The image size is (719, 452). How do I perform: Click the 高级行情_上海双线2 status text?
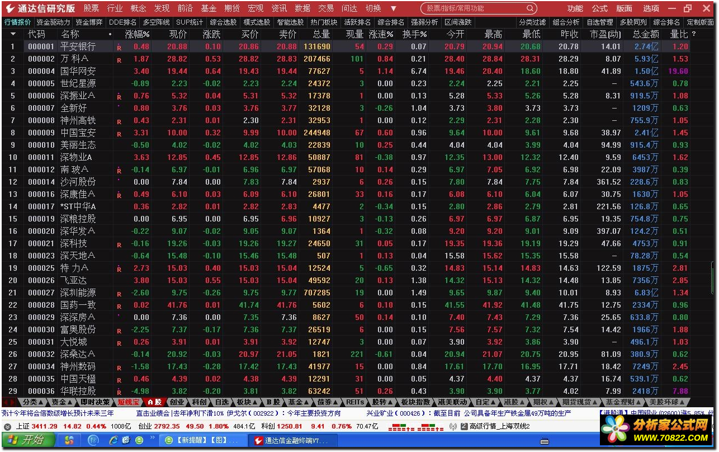click(x=499, y=427)
